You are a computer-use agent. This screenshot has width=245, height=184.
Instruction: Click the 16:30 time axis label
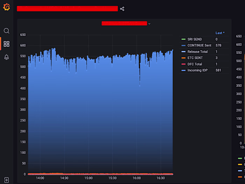pos(161,178)
